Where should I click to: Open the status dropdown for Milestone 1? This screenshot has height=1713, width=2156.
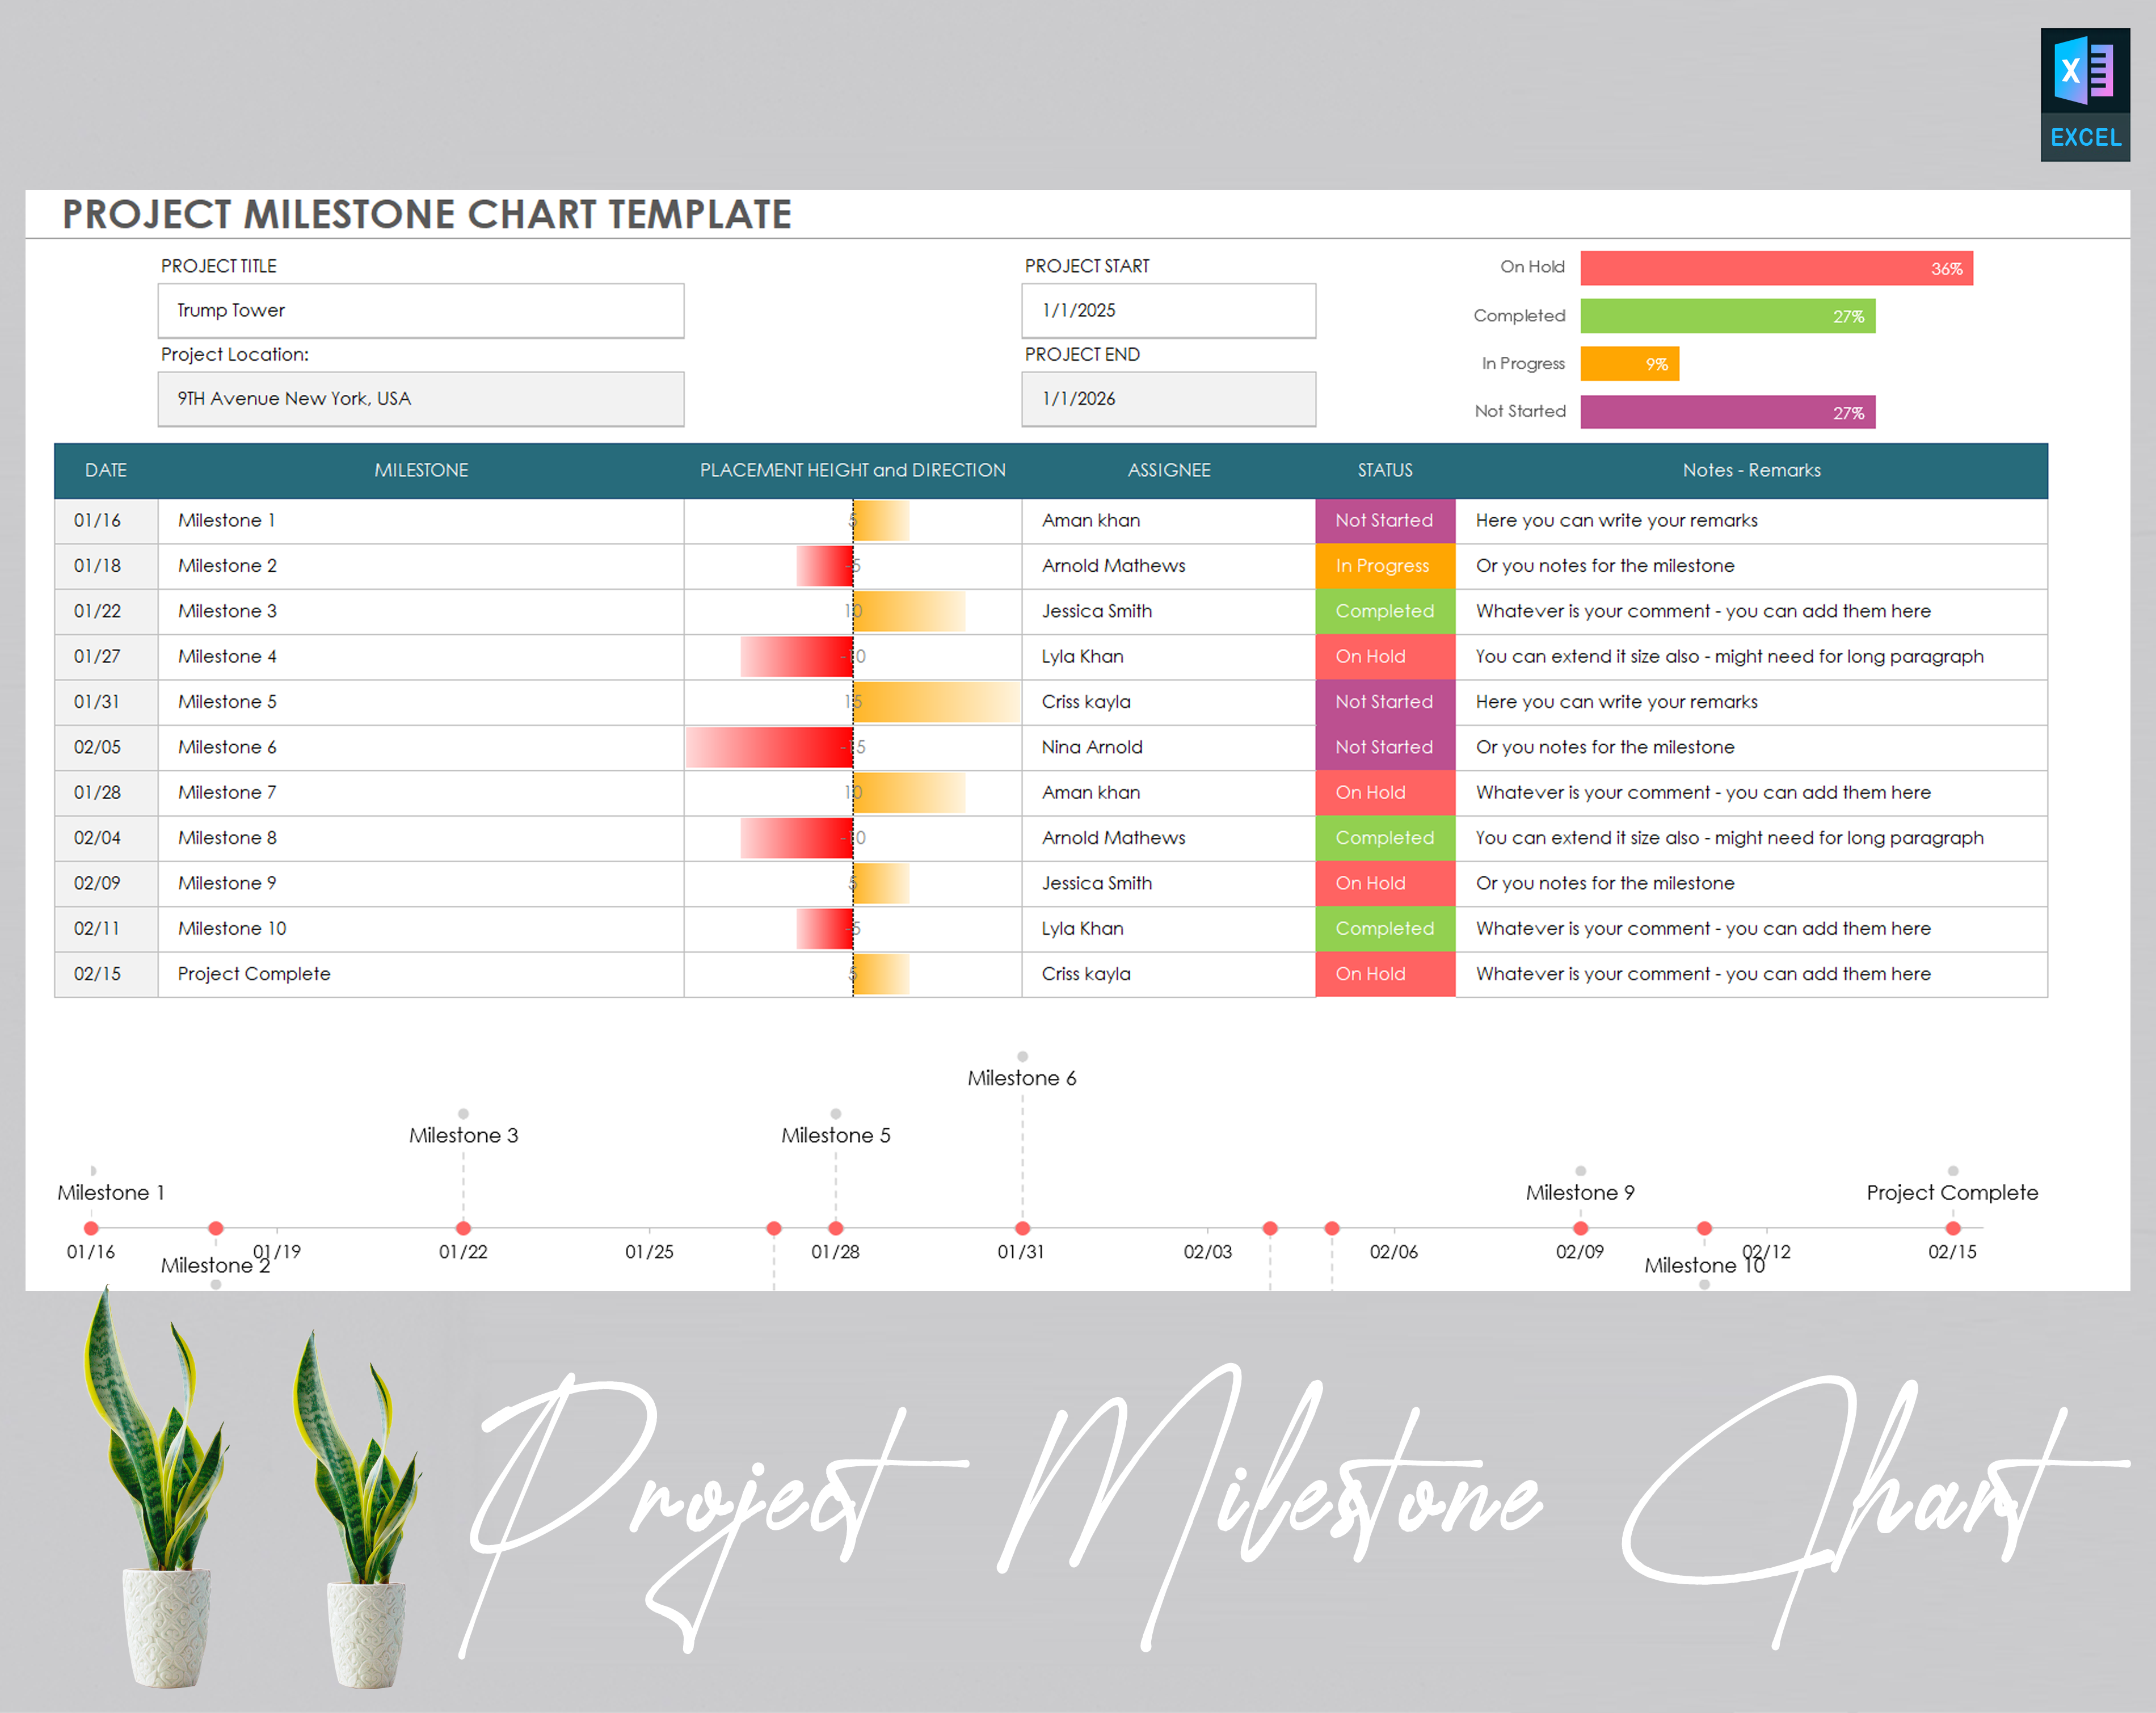(1385, 520)
